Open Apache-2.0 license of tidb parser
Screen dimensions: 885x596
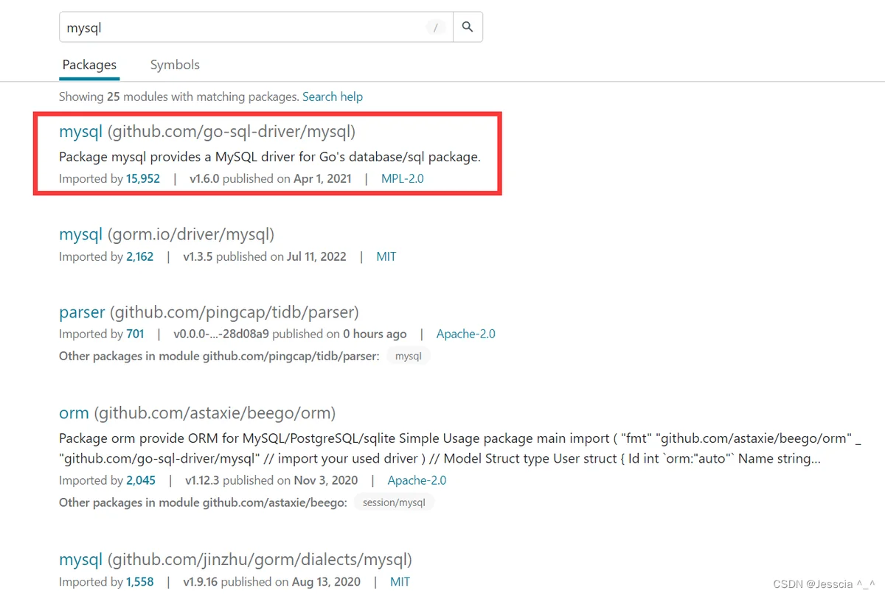(466, 334)
